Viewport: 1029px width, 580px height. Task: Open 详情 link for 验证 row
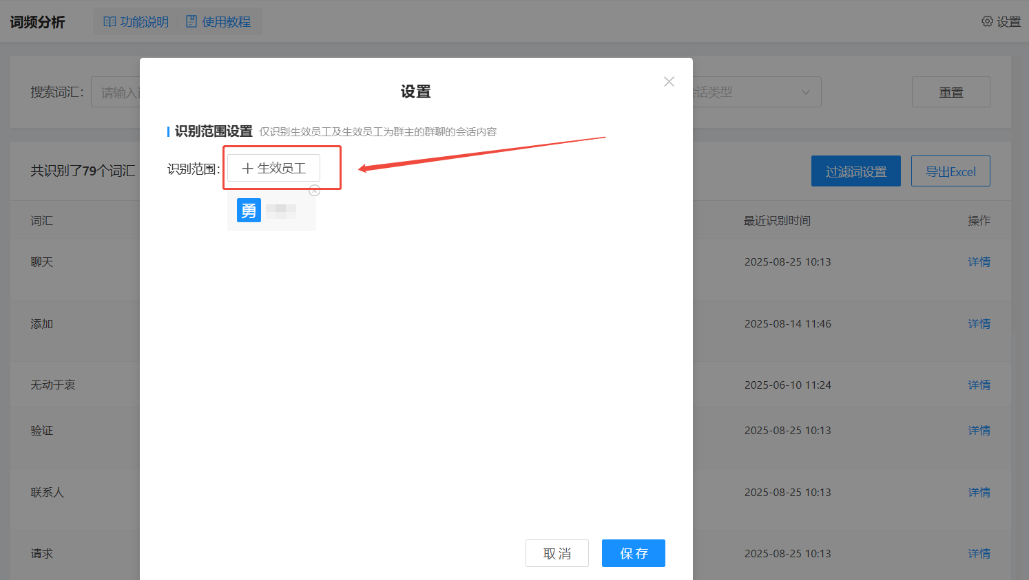pos(979,431)
